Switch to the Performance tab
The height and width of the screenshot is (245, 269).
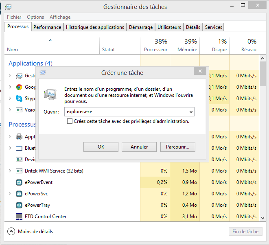(x=47, y=27)
